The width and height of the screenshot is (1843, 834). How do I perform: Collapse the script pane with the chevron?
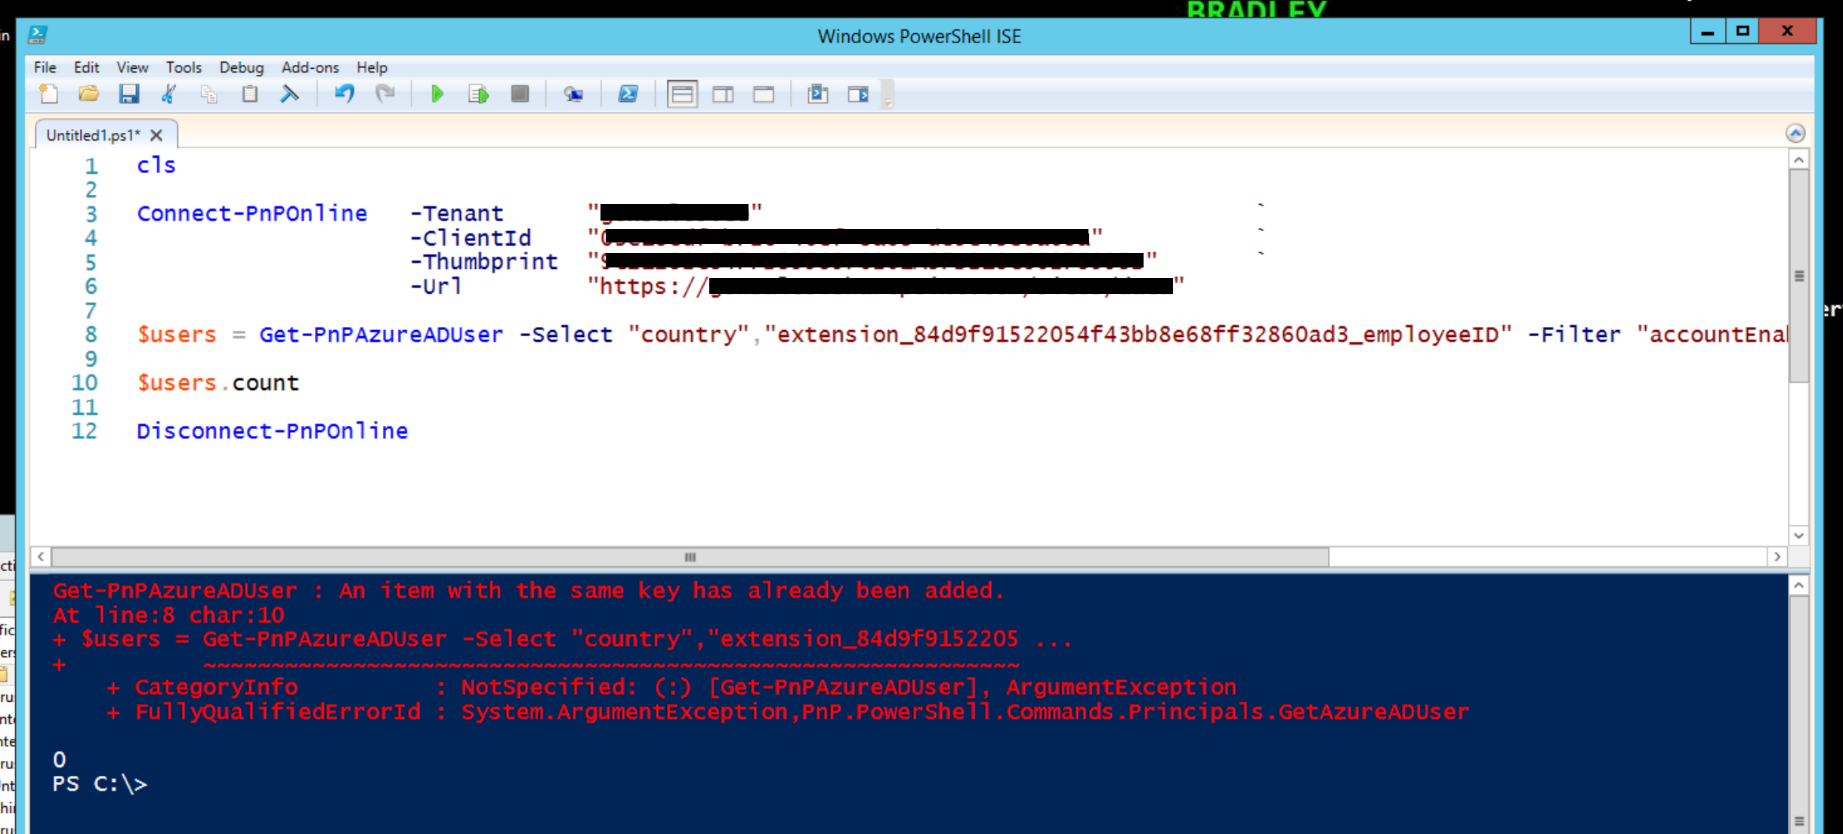pyautogui.click(x=1796, y=133)
